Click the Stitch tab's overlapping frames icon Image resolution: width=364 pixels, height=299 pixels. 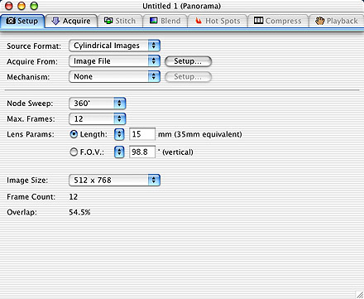click(108, 21)
